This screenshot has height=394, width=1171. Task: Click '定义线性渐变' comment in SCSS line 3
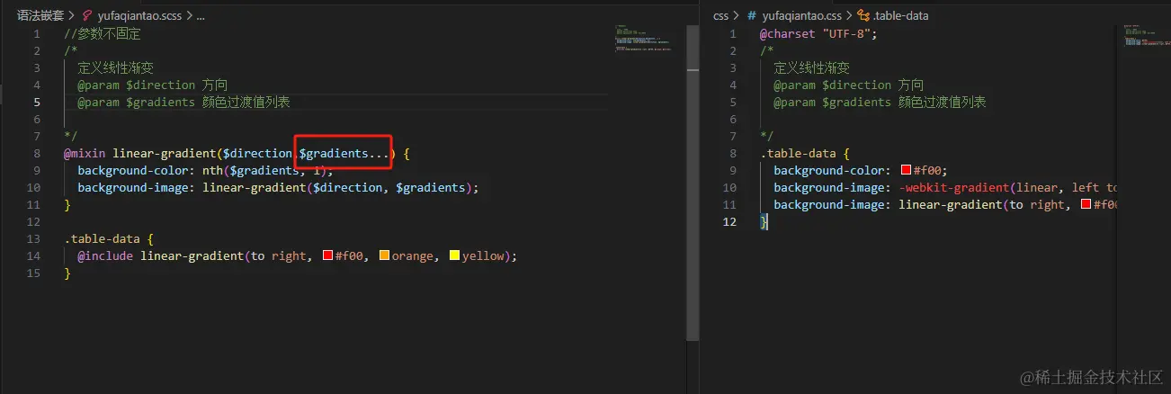coord(115,67)
